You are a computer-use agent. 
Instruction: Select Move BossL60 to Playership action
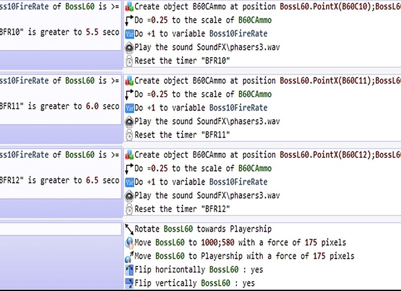[x=245, y=256]
